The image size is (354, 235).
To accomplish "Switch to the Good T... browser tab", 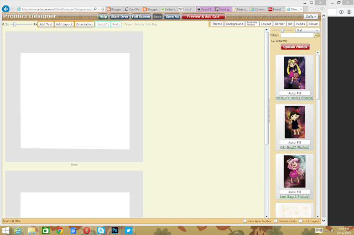I will pyautogui.click(x=205, y=9).
